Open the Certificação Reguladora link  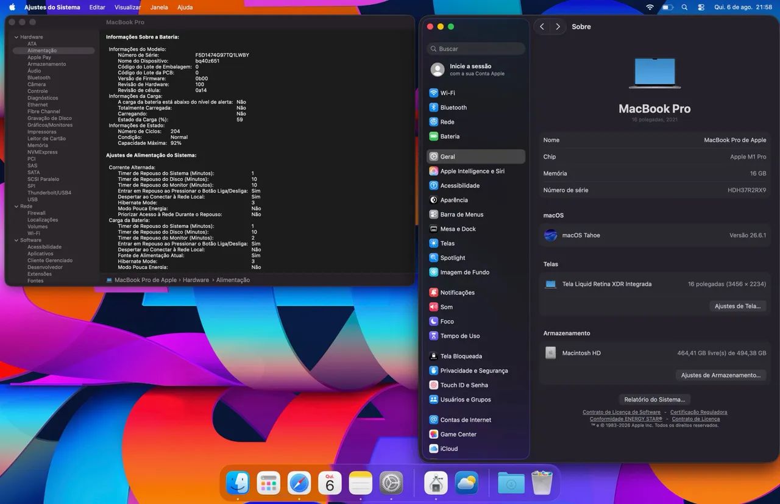coord(699,413)
